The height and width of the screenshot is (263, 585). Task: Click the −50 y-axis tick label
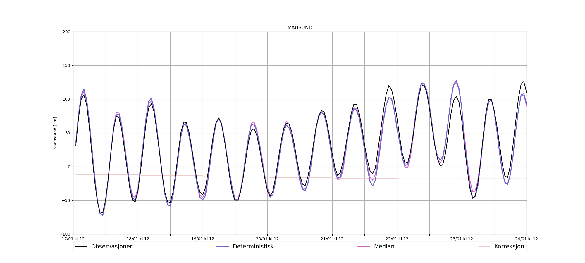coord(66,200)
